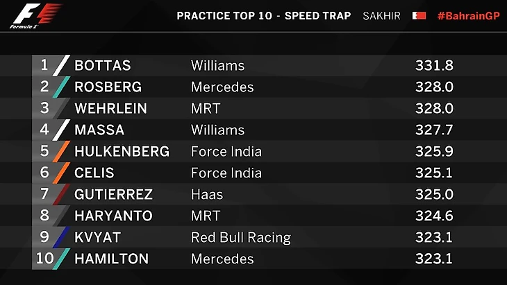Click the blue Red Bull stripe beside Kvyat
Image resolution: width=507 pixels, height=285 pixels.
pyautogui.click(x=62, y=238)
